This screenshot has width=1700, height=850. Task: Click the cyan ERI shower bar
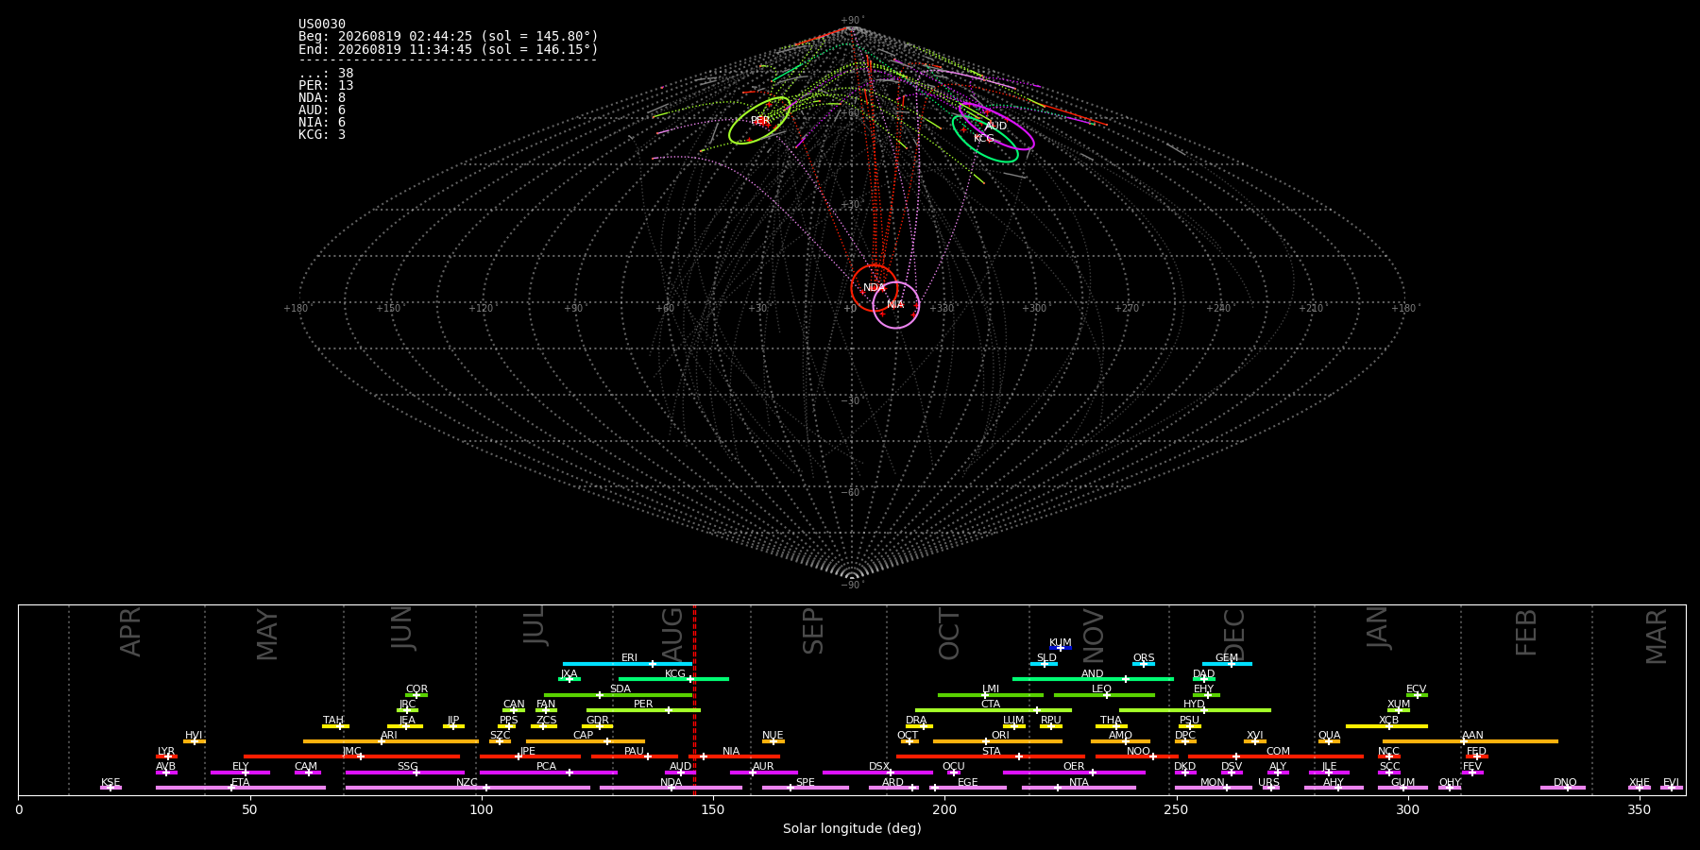point(628,664)
